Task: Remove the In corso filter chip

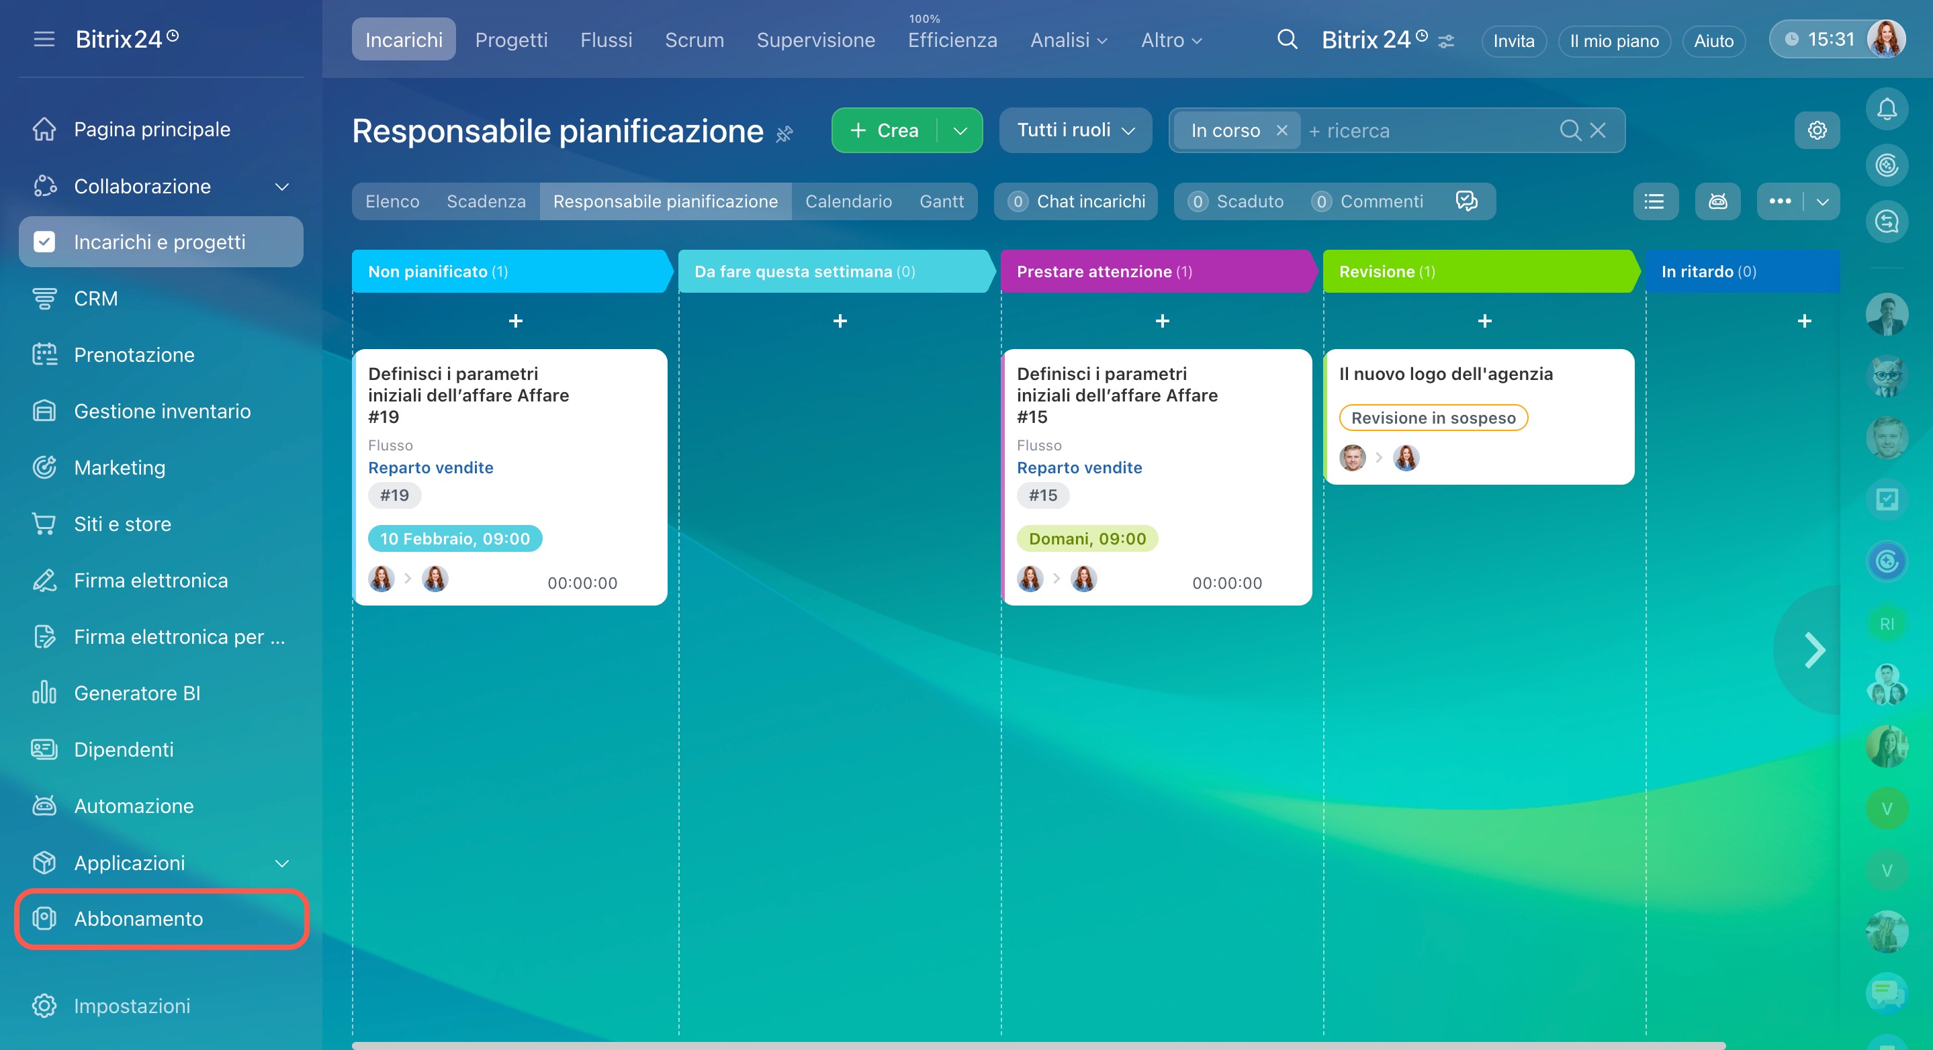Action: point(1282,130)
